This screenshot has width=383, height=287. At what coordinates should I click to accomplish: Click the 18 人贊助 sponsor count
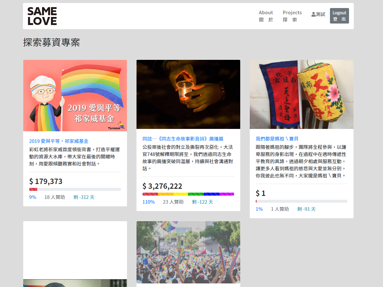tap(55, 197)
